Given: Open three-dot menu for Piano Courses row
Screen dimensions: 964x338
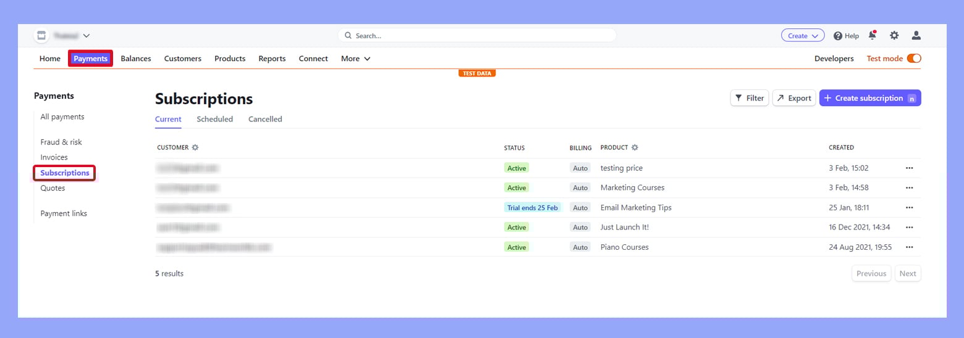Looking at the screenshot, I should tap(909, 247).
